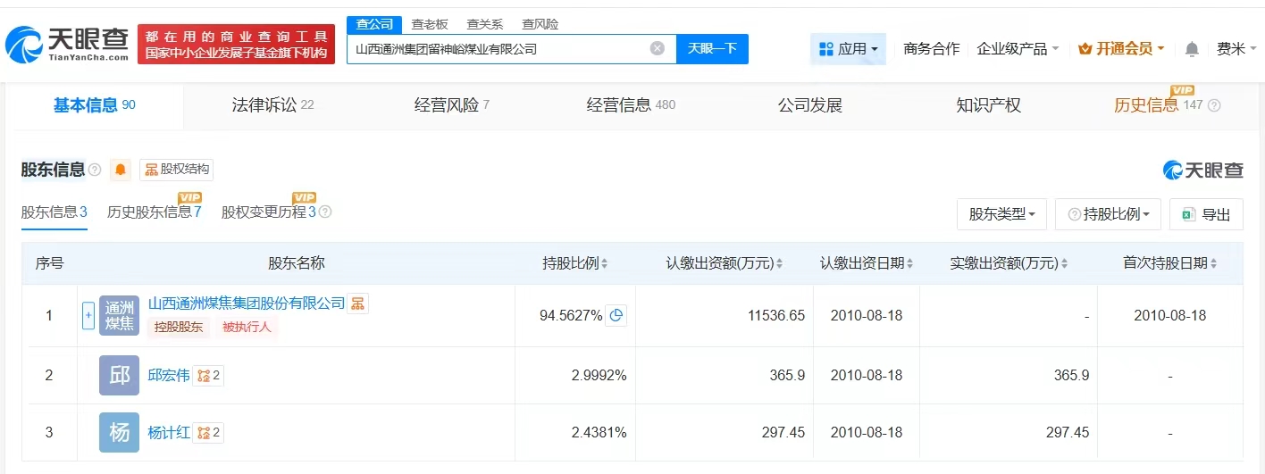The image size is (1265, 474).
Task: Sort by 认缴出资额(万元) column
Action: [725, 263]
